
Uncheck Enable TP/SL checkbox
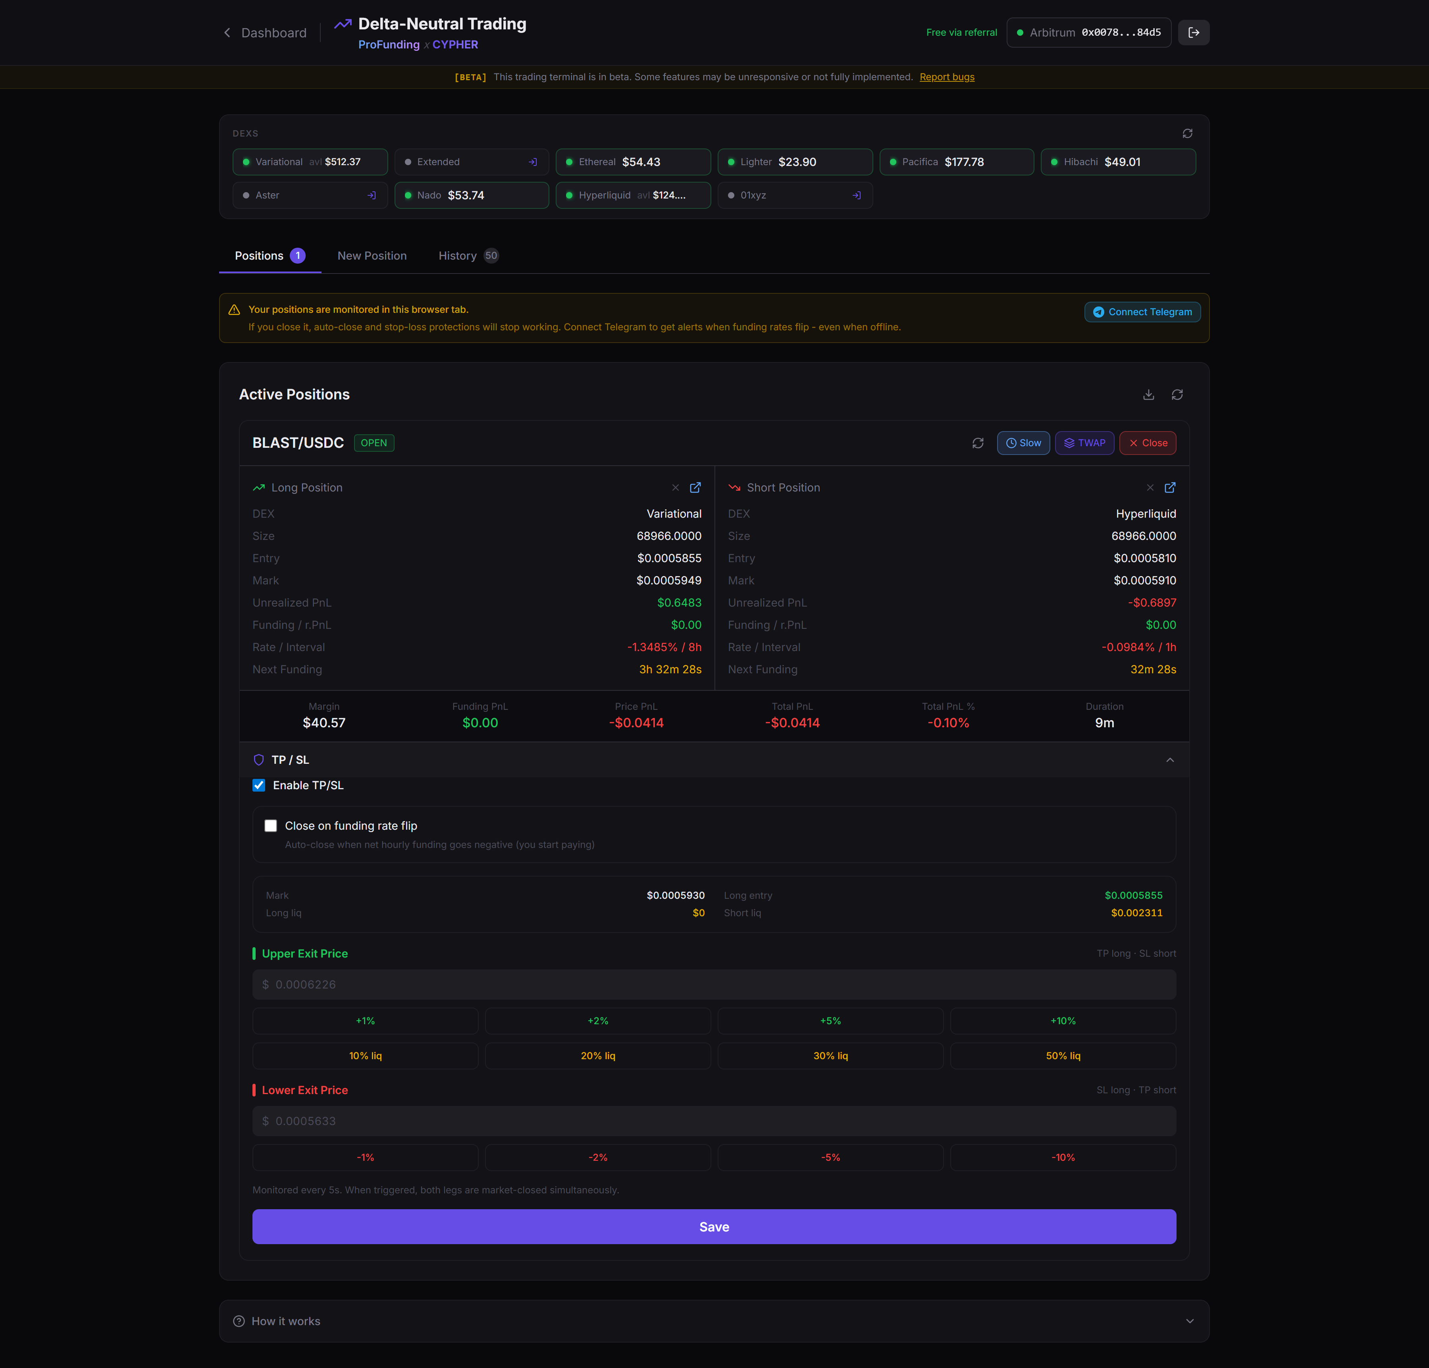click(259, 785)
